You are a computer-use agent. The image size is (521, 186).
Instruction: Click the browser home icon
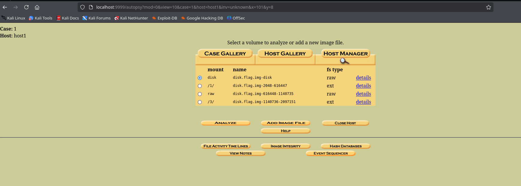(37, 7)
